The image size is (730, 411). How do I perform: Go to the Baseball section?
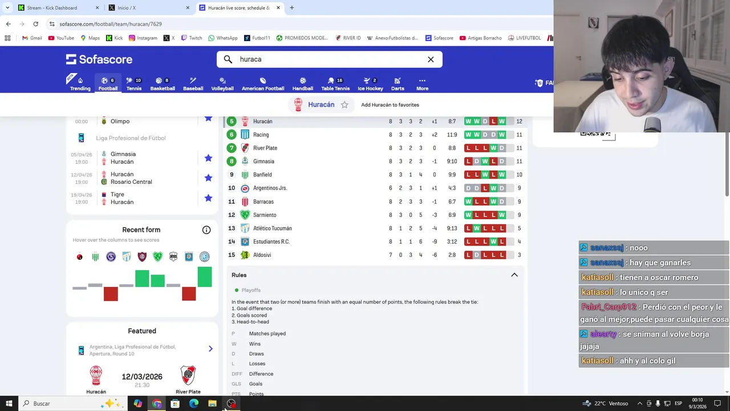(193, 84)
